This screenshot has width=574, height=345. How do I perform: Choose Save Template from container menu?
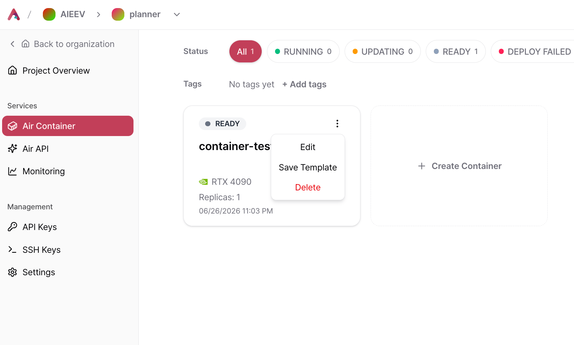(x=308, y=167)
